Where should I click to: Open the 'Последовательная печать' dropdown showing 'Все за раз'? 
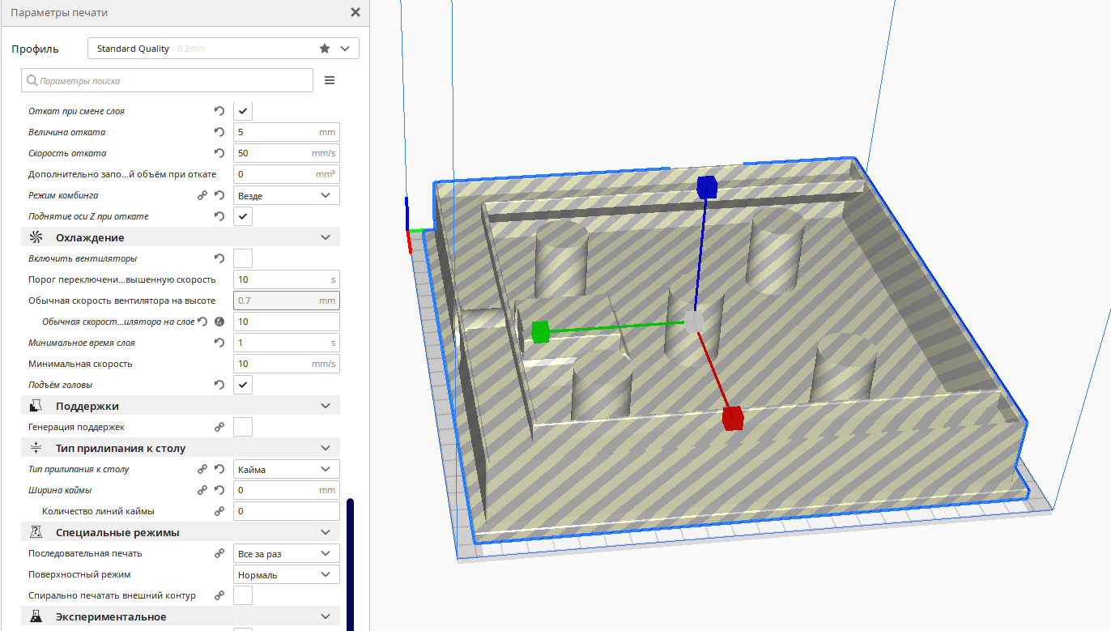click(287, 553)
